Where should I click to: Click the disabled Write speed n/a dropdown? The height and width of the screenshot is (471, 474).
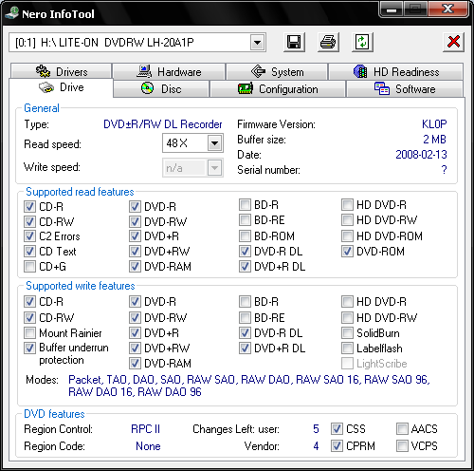(192, 168)
